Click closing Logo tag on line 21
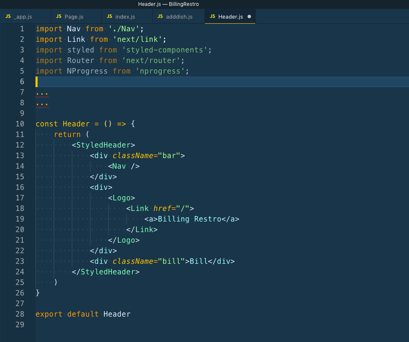Screen dimensions: 409x342 tap(124, 240)
